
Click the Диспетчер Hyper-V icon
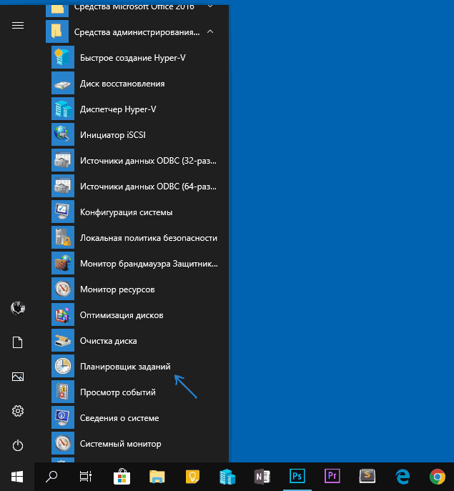coord(63,109)
